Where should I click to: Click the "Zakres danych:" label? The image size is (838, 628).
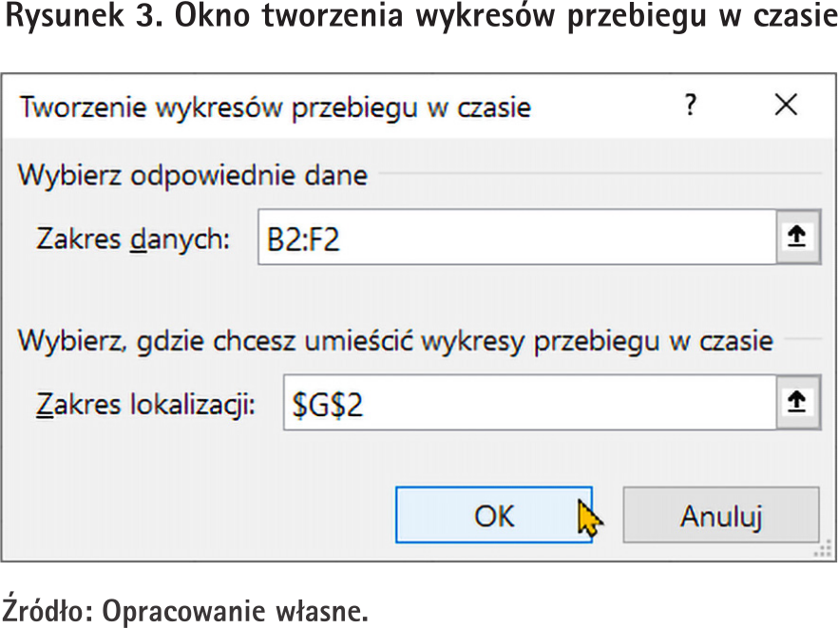coord(133,238)
